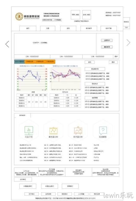Click the 立即开户 button
The image size is (136, 201).
107,40
